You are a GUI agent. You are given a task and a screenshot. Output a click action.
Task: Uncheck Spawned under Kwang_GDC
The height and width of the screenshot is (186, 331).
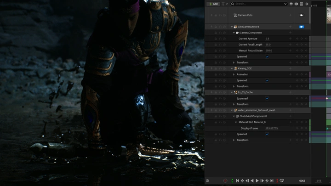click(x=267, y=80)
